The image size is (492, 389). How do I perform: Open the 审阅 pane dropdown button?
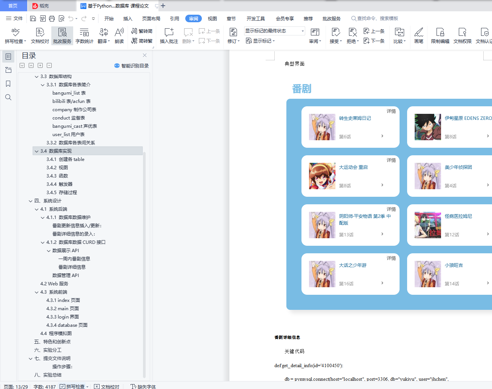[x=315, y=36]
